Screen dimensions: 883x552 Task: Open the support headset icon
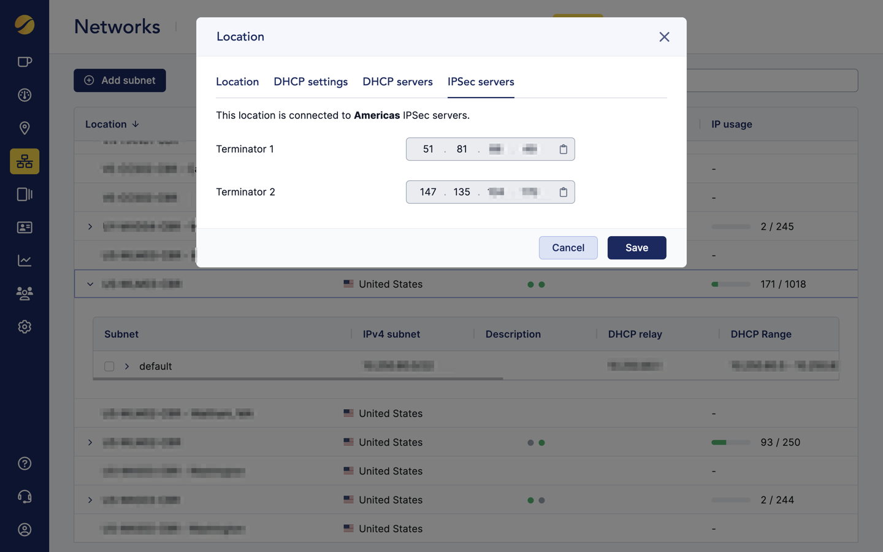coord(25,497)
